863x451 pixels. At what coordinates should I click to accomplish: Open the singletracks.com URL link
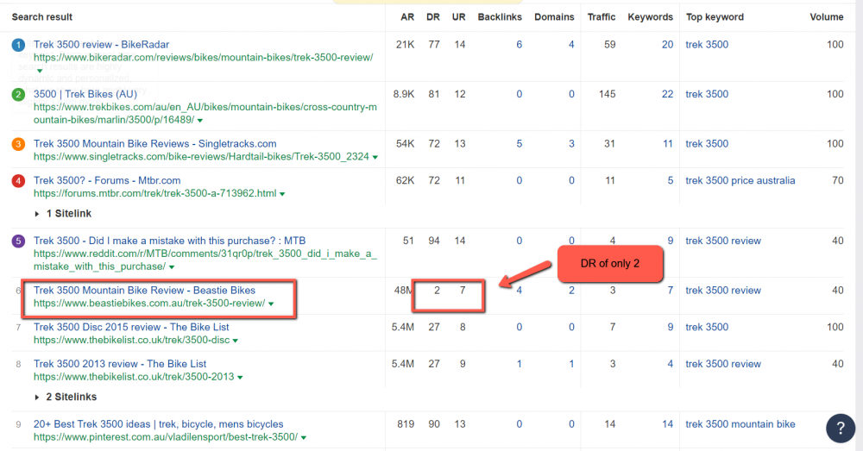tap(201, 157)
